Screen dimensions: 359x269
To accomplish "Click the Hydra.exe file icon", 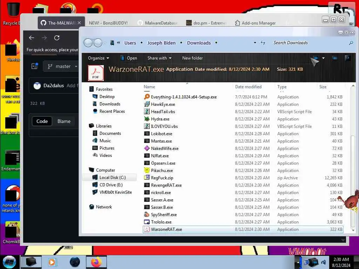I will coord(147,119).
